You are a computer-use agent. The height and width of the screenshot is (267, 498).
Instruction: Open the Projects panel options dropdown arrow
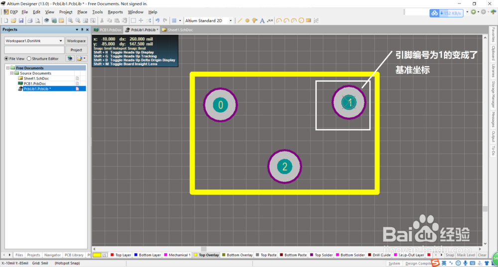click(x=77, y=29)
